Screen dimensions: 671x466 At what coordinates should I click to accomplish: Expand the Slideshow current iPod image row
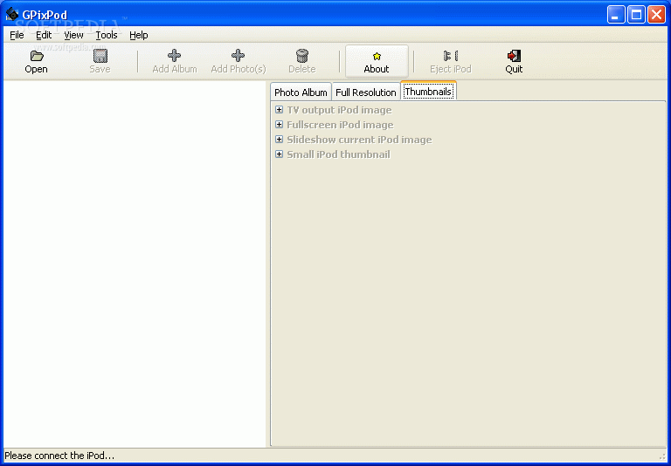pyautogui.click(x=279, y=140)
